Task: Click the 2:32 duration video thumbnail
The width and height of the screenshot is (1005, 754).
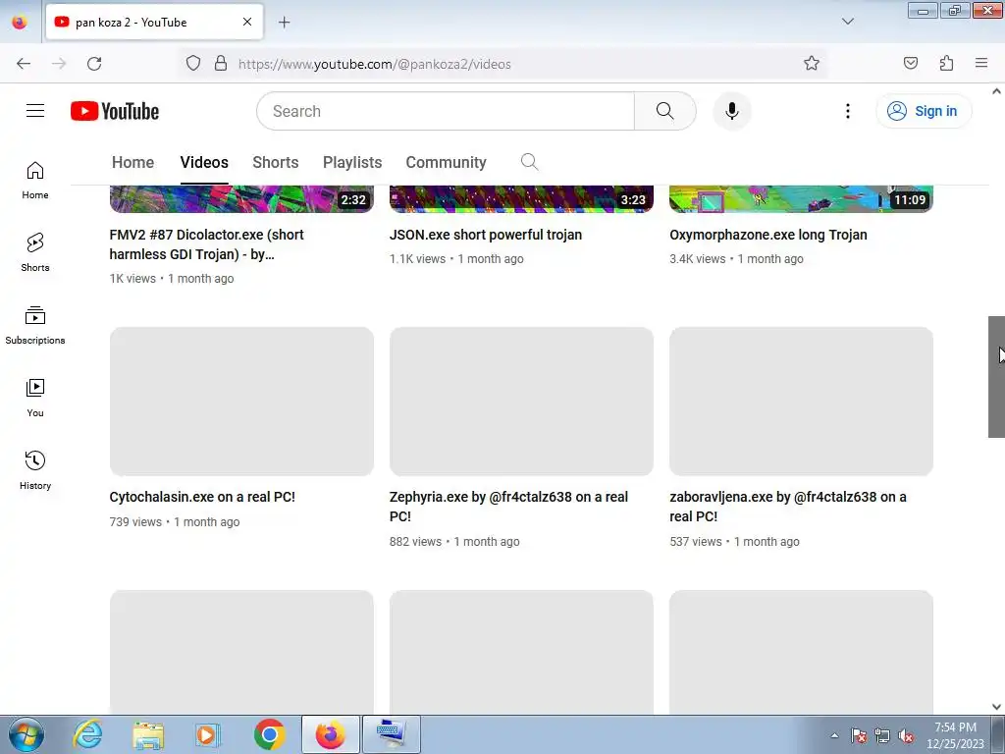Action: point(241,199)
